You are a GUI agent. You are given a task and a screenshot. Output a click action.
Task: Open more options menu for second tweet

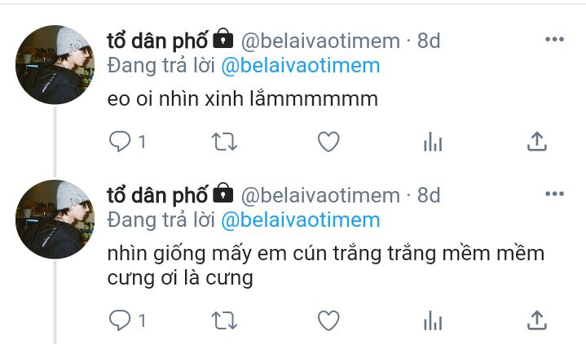[554, 194]
